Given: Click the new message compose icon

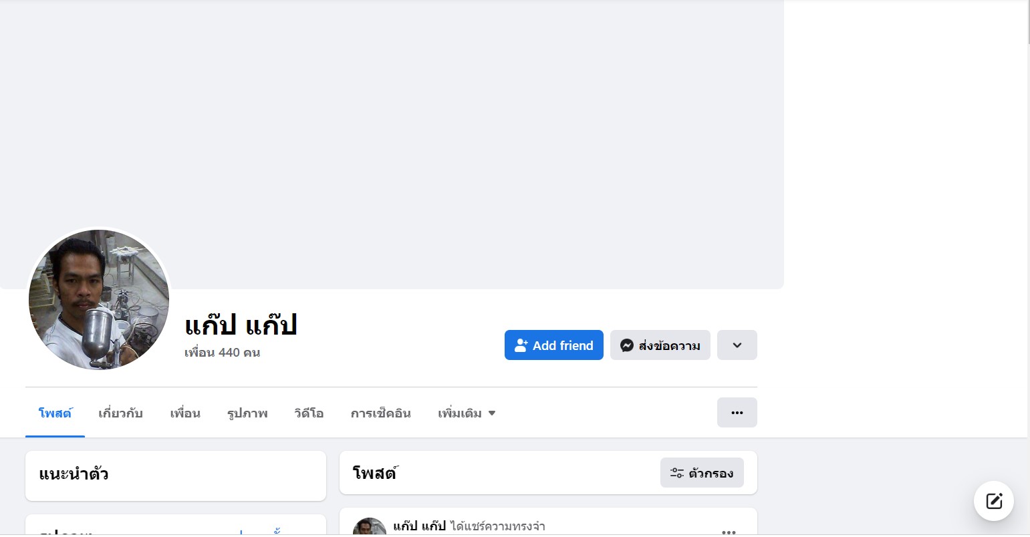Looking at the screenshot, I should pos(993,501).
